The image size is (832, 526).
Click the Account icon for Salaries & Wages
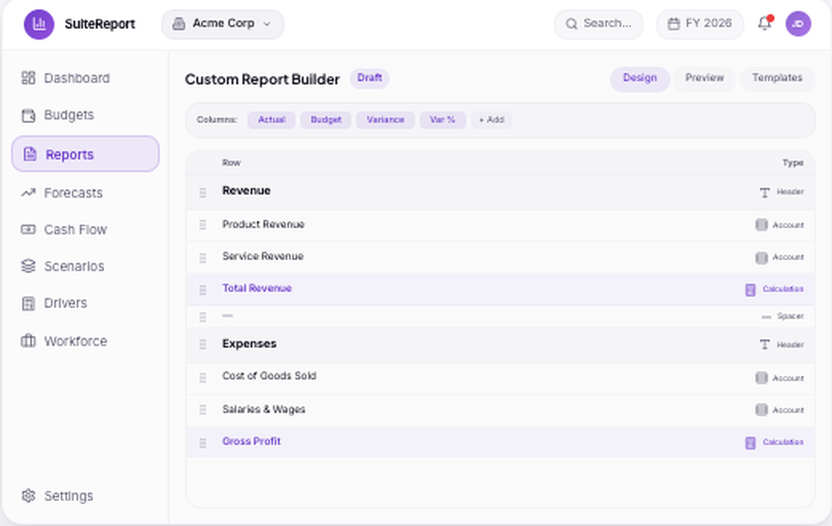click(x=761, y=410)
